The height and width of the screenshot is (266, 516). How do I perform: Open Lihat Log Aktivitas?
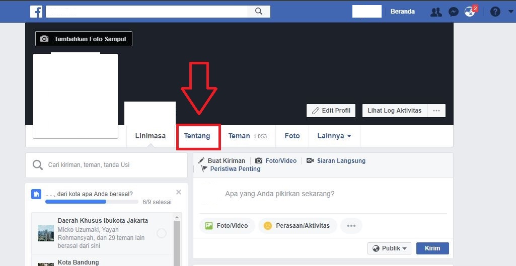[x=395, y=111]
